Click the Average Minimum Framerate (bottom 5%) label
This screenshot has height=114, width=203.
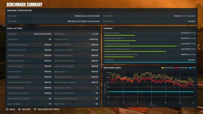(121, 54)
